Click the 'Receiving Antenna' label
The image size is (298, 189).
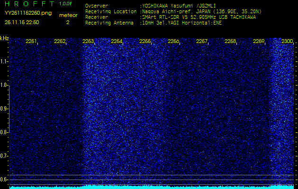[109, 23]
